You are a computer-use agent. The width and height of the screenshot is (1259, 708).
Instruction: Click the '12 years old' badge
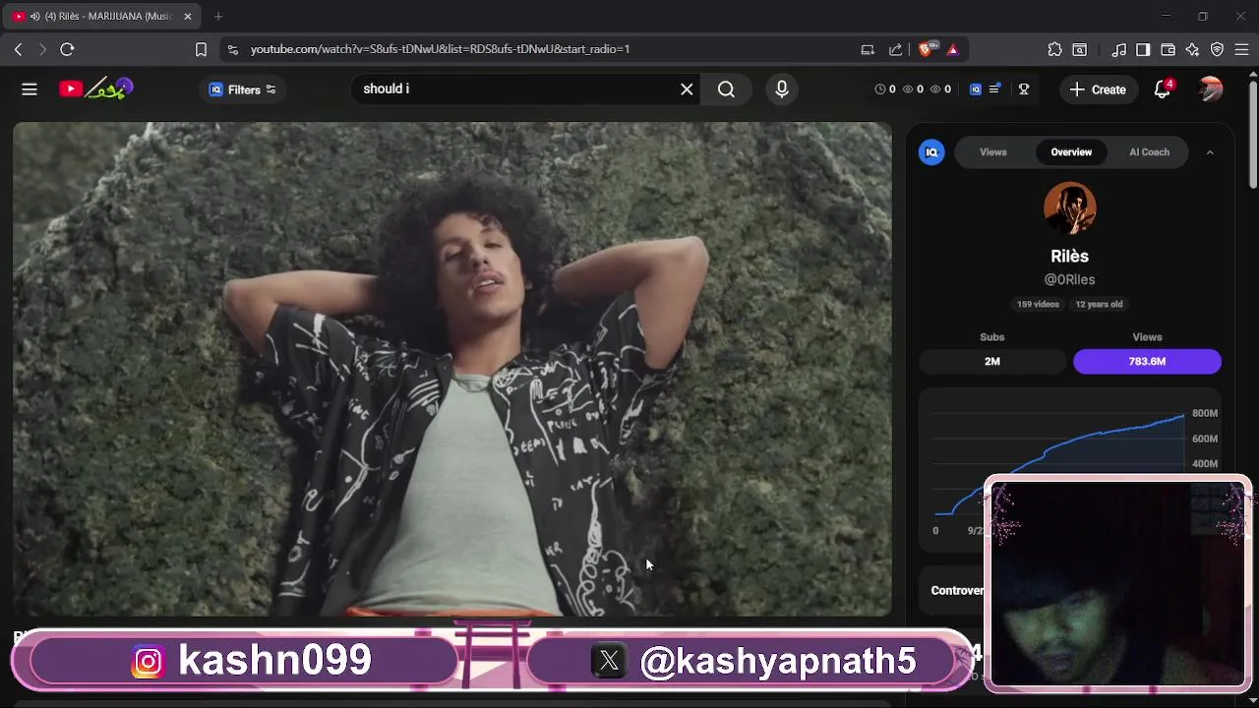[1099, 305]
